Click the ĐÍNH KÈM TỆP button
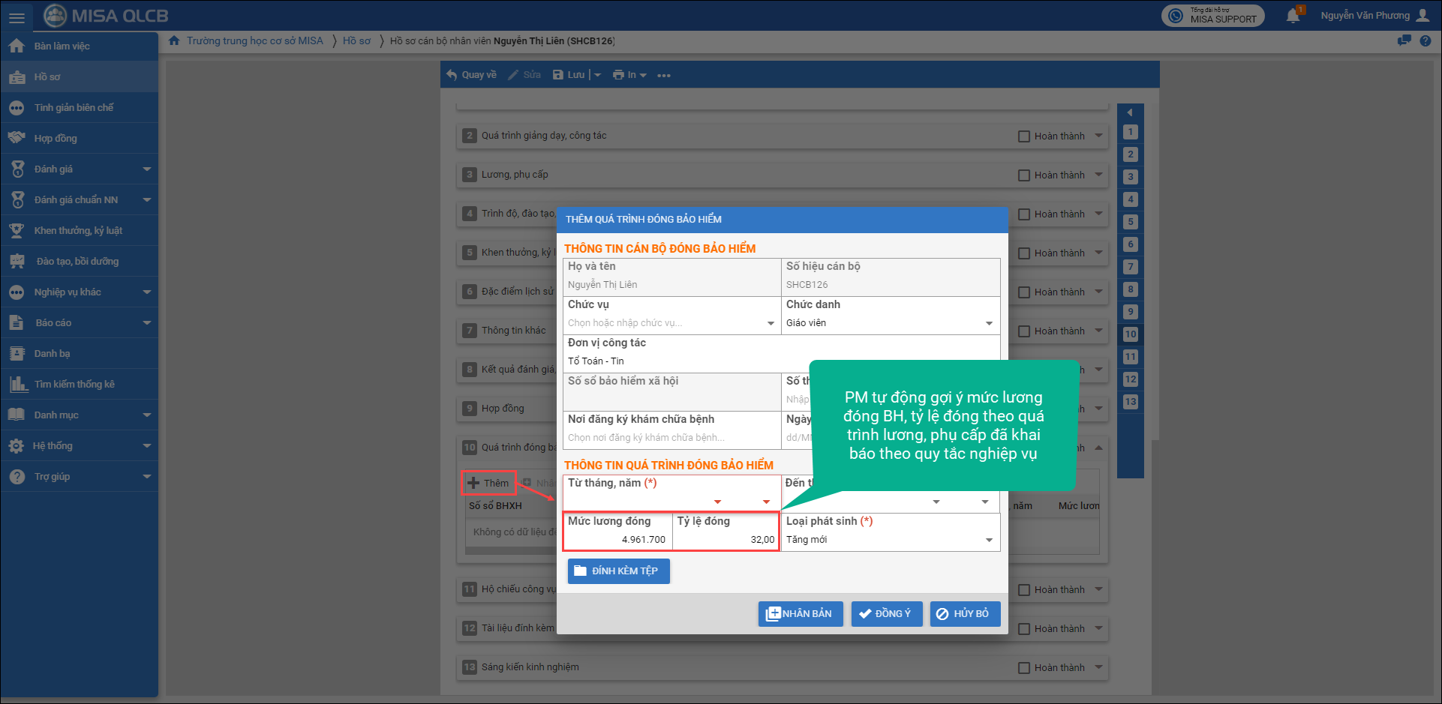Viewport: 1442px width, 704px height. point(618,571)
